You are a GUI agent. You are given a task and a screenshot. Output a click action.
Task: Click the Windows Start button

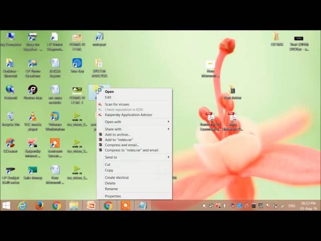[6, 205]
